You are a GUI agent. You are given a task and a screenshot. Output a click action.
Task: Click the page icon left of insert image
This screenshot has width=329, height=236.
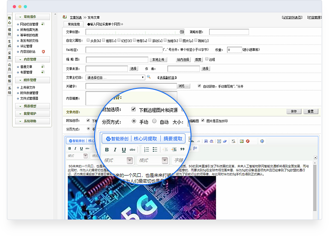click(x=233, y=141)
